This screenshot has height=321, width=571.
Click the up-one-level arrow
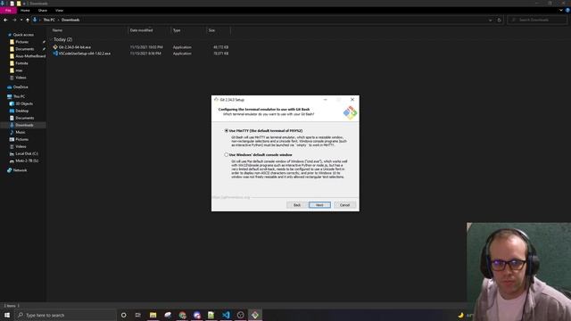coord(28,20)
